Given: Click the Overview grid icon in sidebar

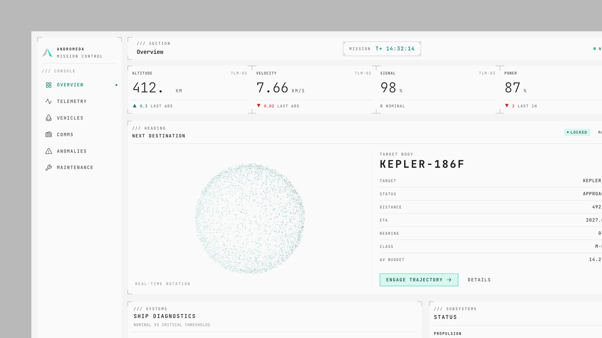Looking at the screenshot, I should pyautogui.click(x=49, y=85).
